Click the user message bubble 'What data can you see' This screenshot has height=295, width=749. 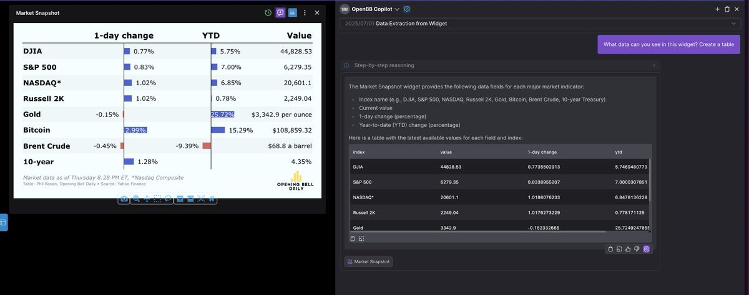[x=668, y=44]
